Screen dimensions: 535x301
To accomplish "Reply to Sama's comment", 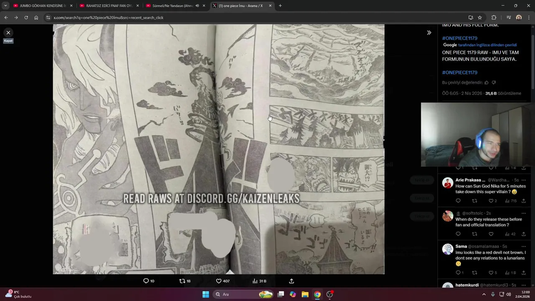I will click(x=459, y=273).
